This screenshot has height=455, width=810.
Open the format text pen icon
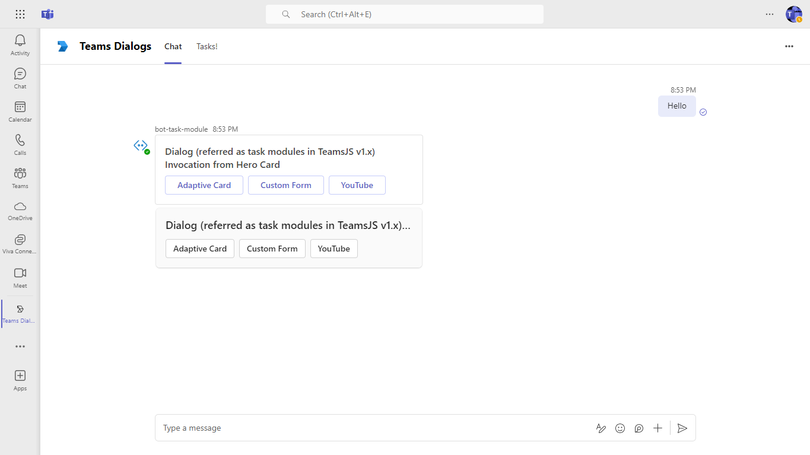point(601,428)
